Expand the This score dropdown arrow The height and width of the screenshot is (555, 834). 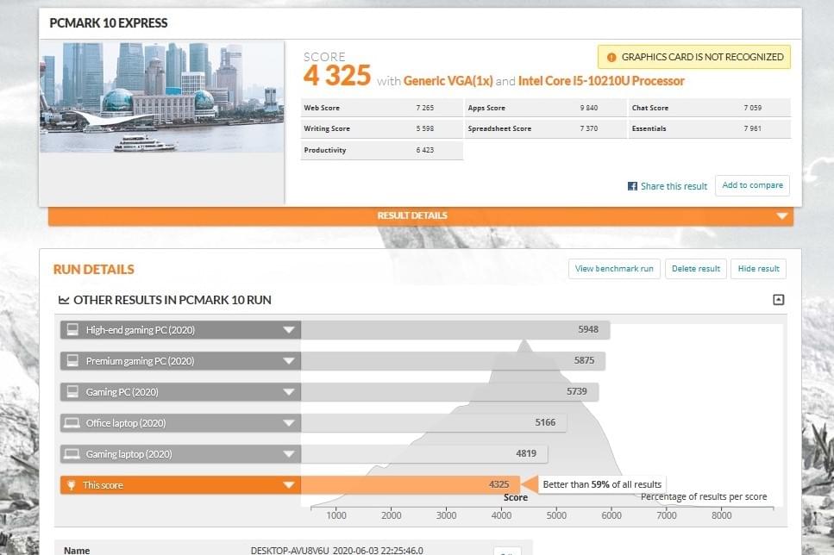288,485
